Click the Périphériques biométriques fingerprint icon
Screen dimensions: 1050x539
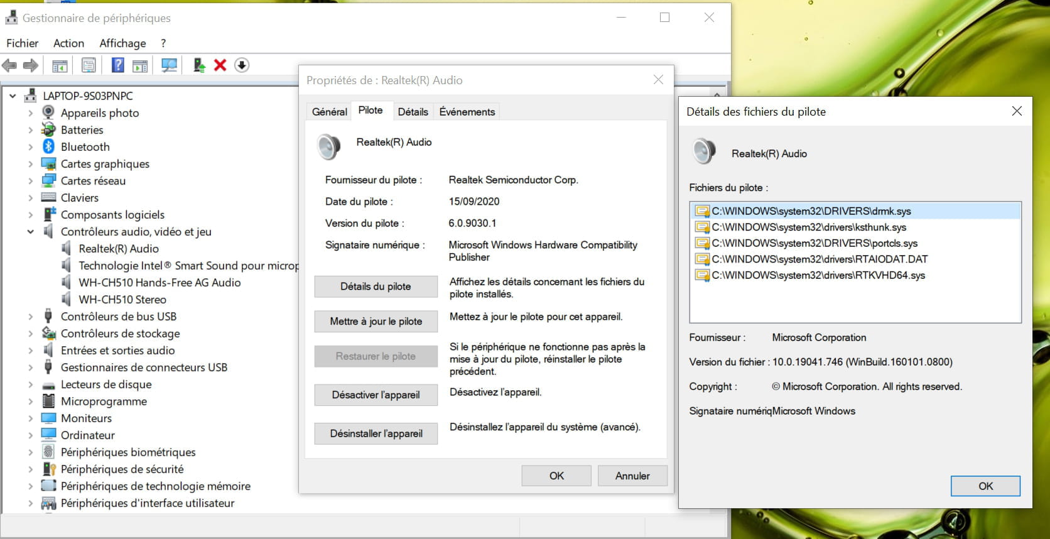[48, 452]
